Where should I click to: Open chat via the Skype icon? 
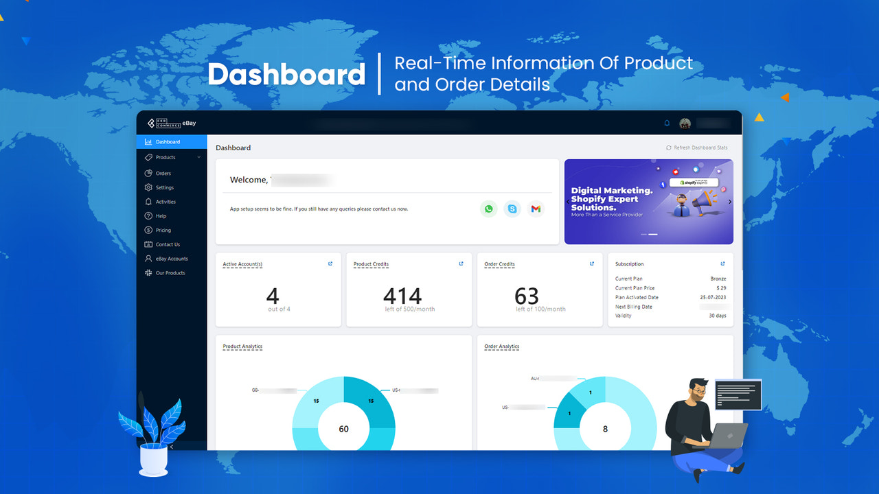click(512, 209)
